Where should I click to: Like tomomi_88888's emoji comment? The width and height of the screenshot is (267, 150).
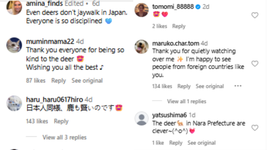255,15
